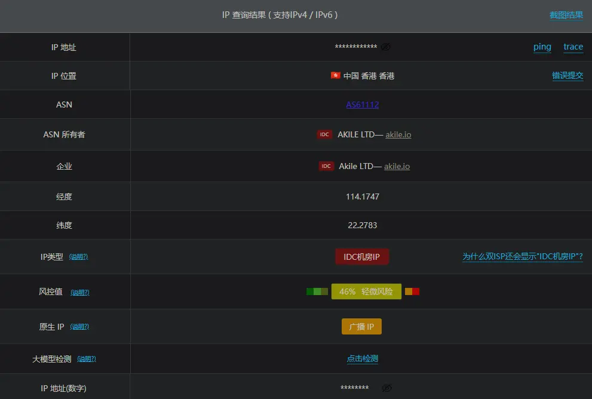Select the 广播 IP badge
This screenshot has height=399, width=592.
(x=361, y=327)
